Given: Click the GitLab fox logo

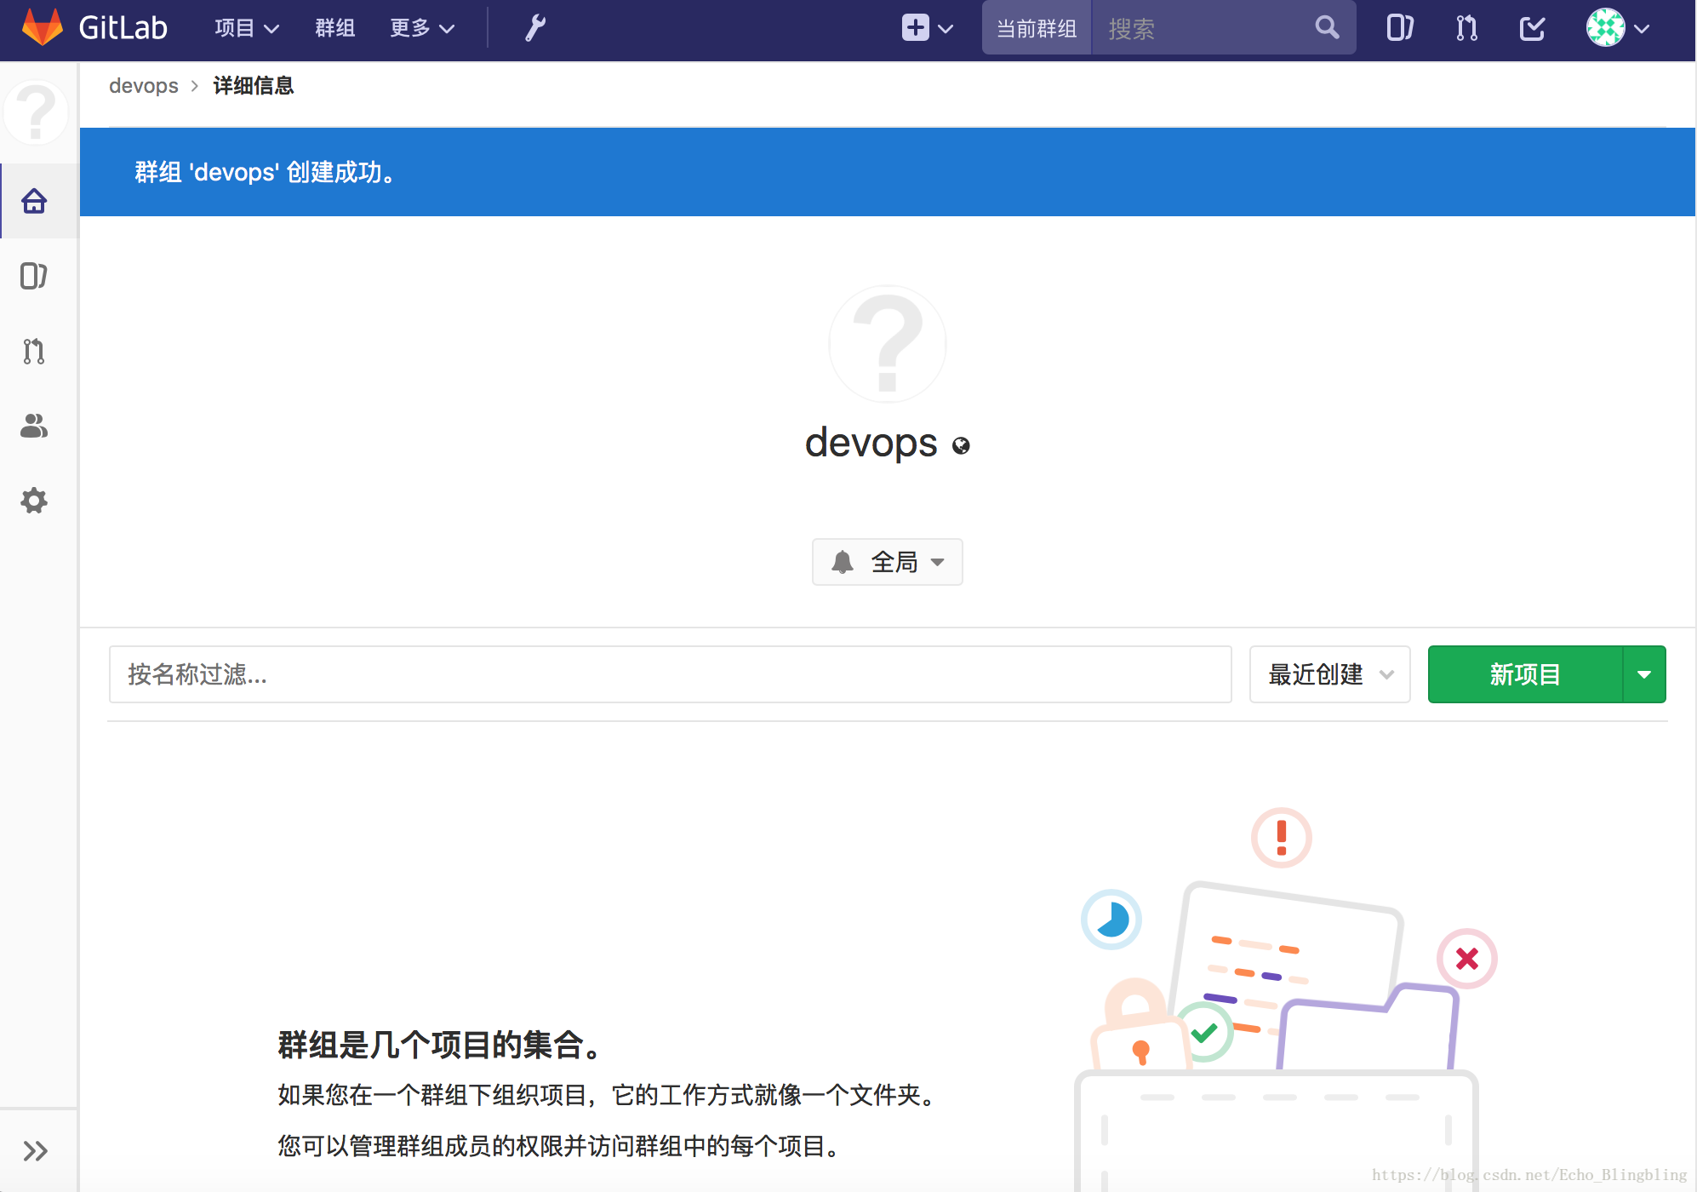Looking at the screenshot, I should 43,27.
